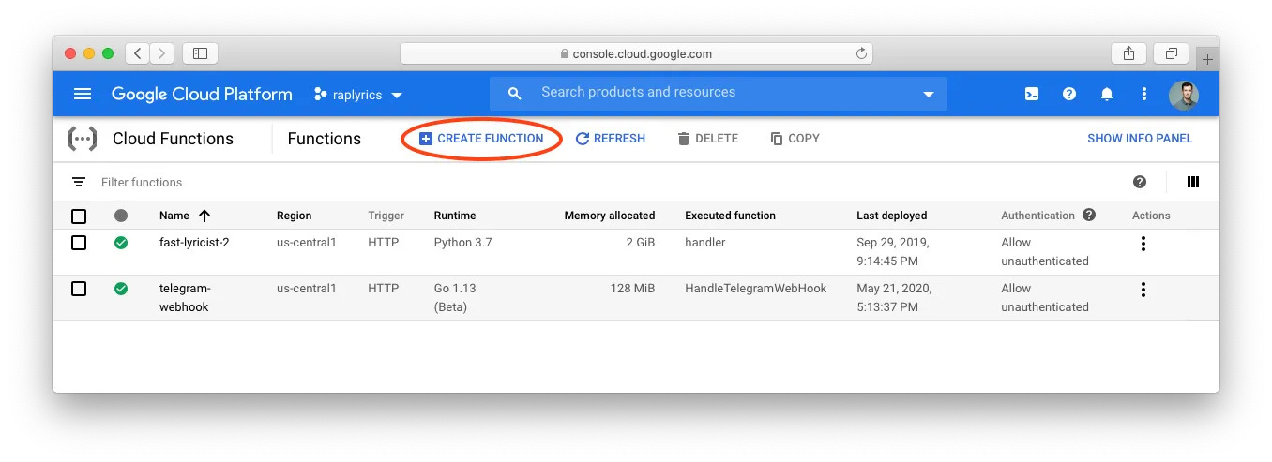
Task: Click Functions page heading
Action: point(325,139)
